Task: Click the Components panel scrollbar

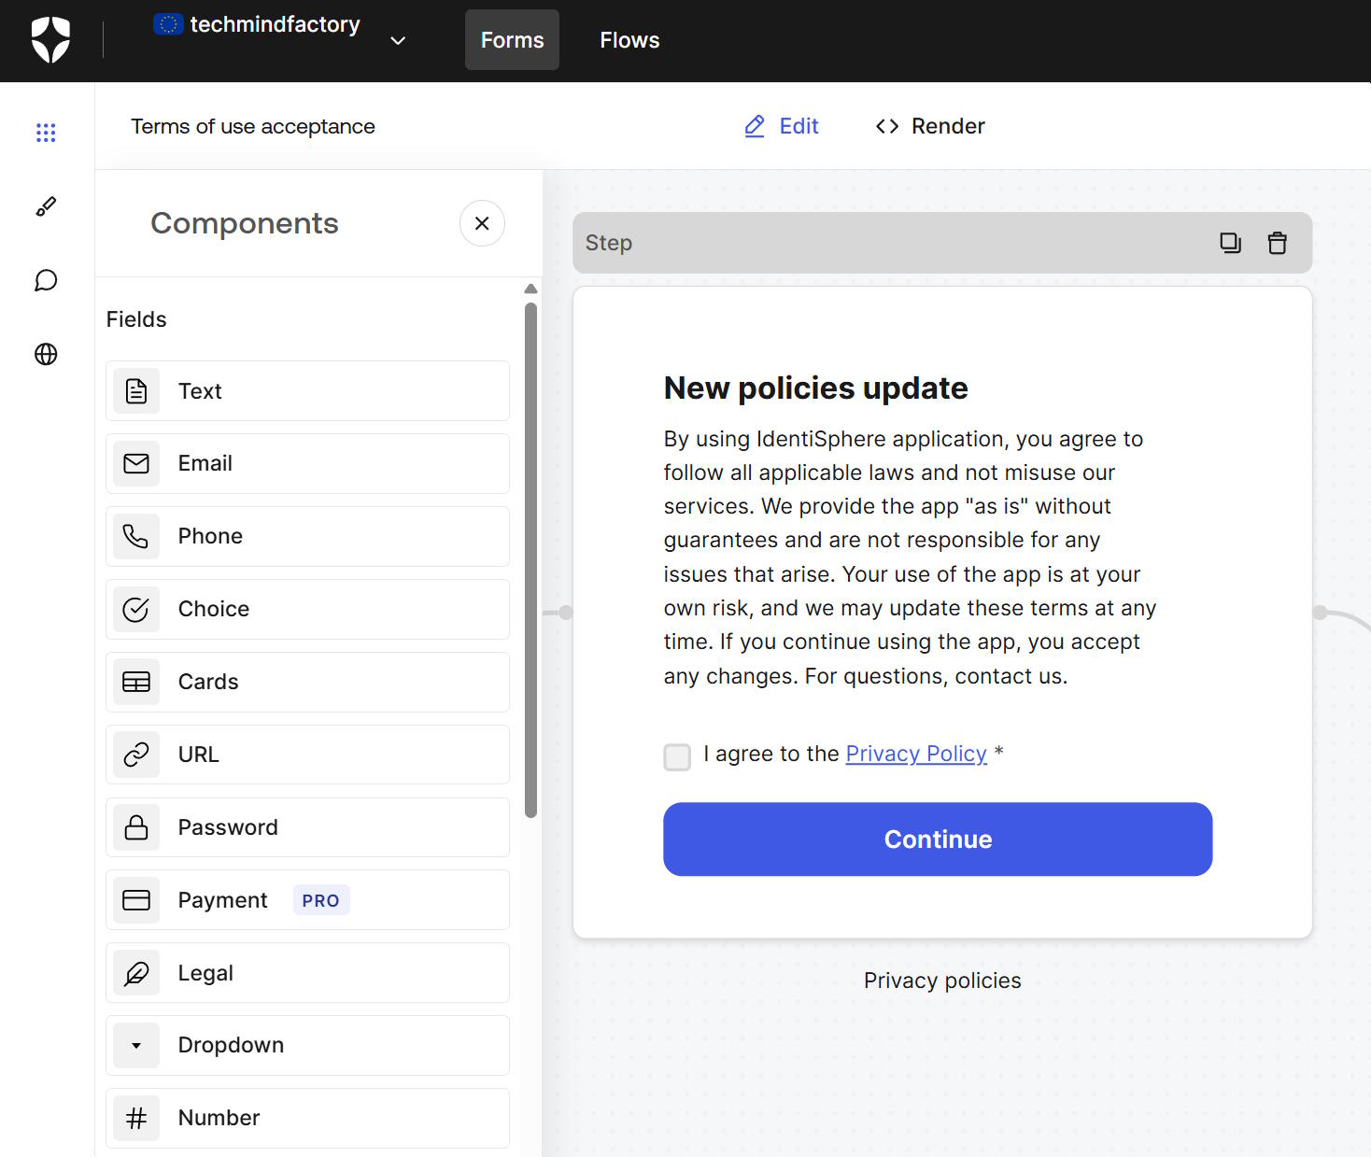Action: click(x=530, y=560)
